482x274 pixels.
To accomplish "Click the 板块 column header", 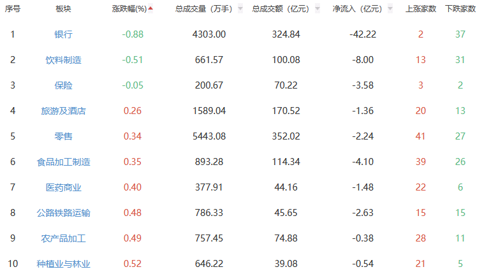I will (64, 9).
